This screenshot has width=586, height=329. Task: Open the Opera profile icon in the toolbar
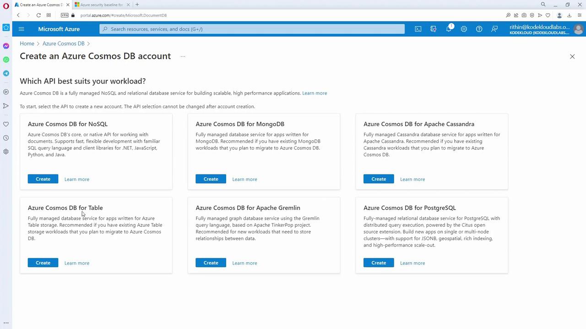click(559, 15)
